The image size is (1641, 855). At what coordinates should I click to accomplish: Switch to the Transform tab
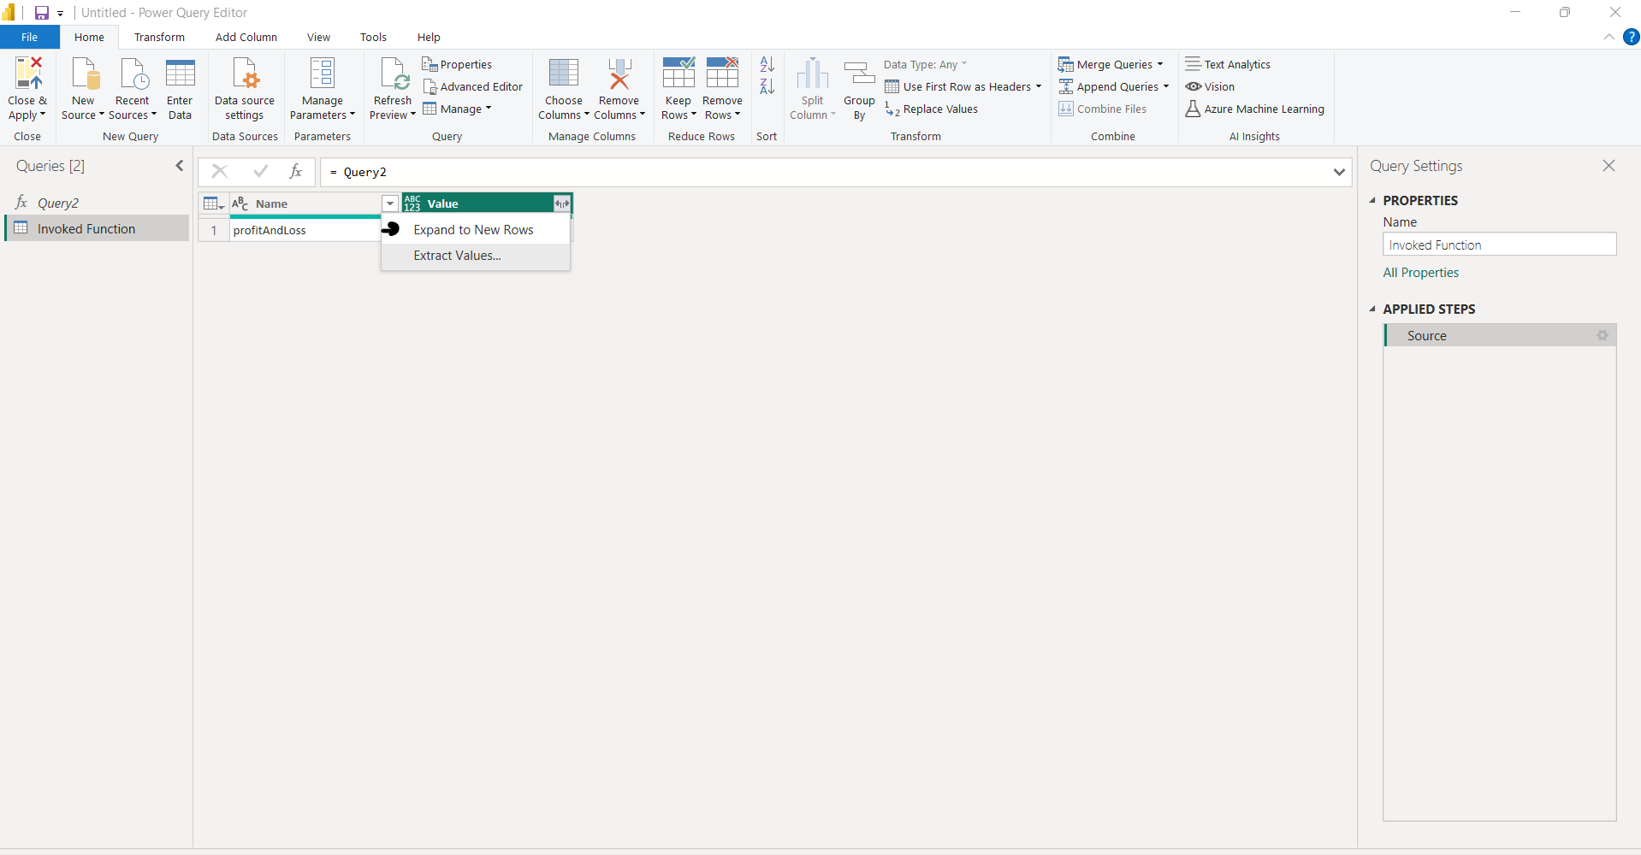pyautogui.click(x=159, y=37)
